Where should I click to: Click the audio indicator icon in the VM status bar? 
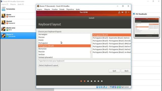click(102, 87)
